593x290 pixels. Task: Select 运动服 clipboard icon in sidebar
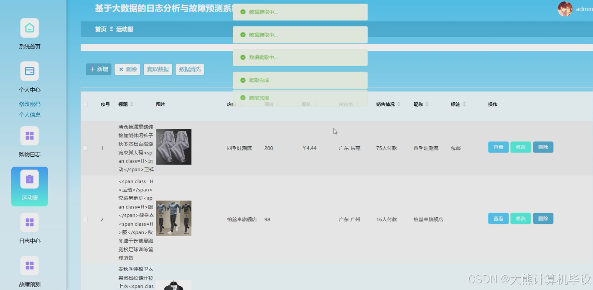click(29, 179)
